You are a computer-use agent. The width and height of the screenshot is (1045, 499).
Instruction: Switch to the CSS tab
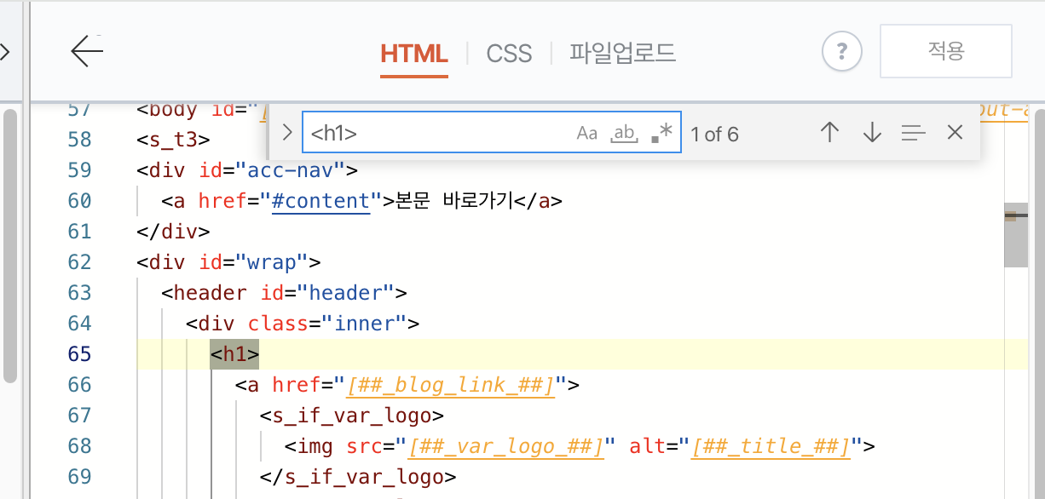coord(509,53)
